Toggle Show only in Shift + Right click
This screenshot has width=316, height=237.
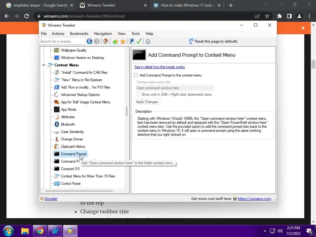click(x=138, y=94)
